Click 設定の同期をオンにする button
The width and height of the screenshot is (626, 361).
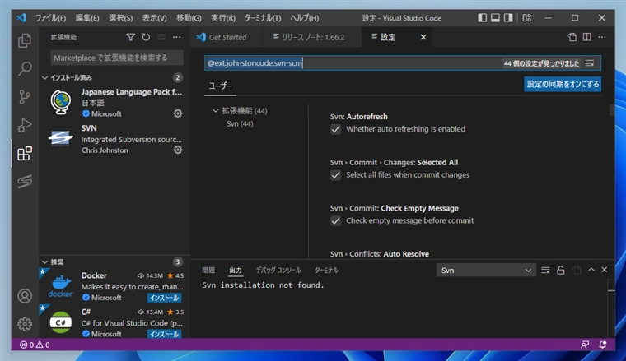point(563,84)
